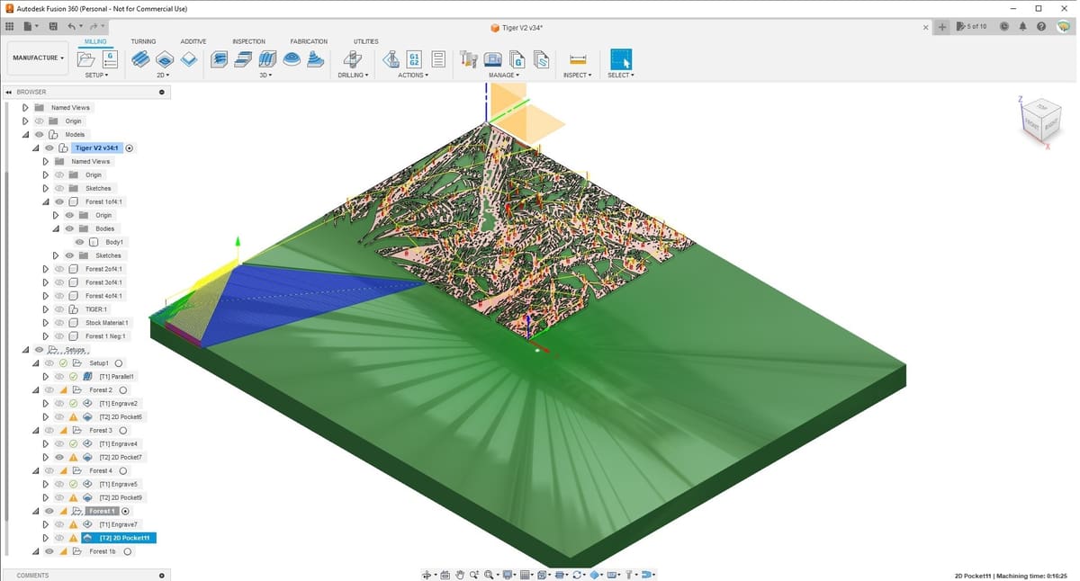
Task: Switch to the ADDITIVE tab
Action: point(193,41)
